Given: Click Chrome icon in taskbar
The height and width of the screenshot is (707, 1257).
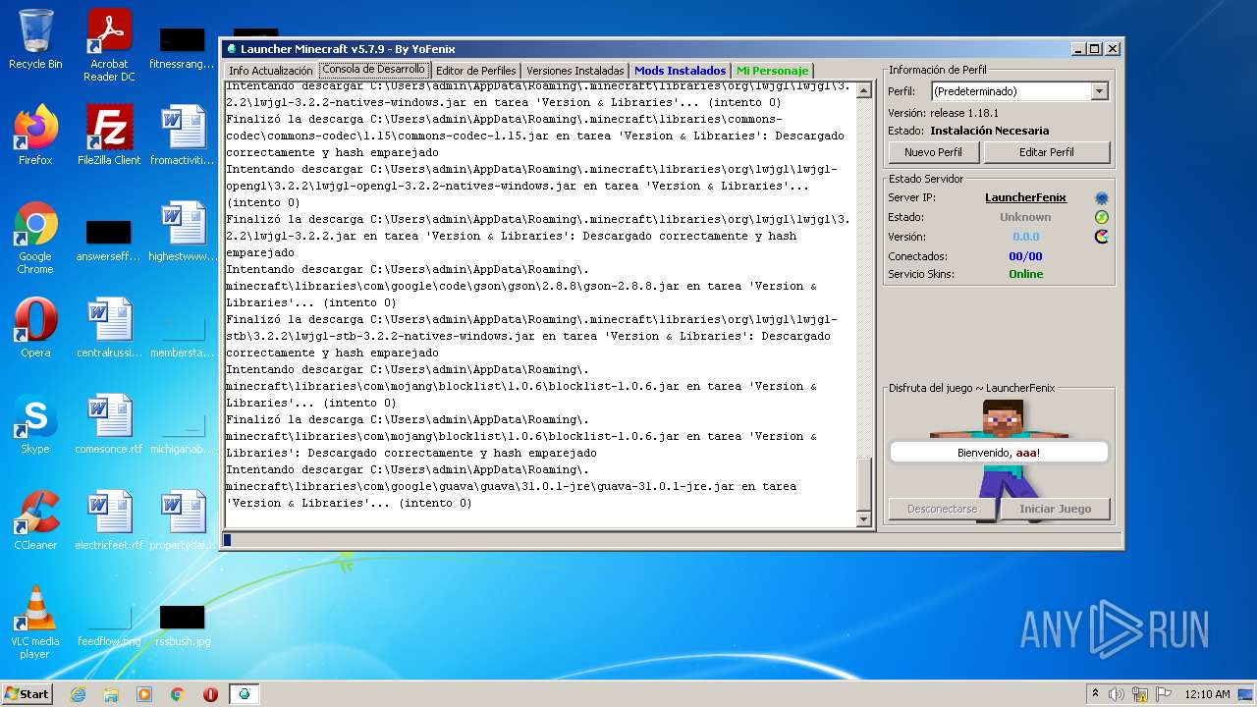Looking at the screenshot, I should coord(178,694).
